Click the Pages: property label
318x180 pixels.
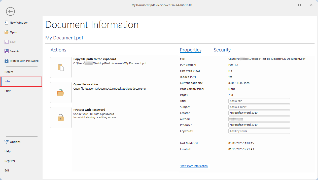point(184,95)
